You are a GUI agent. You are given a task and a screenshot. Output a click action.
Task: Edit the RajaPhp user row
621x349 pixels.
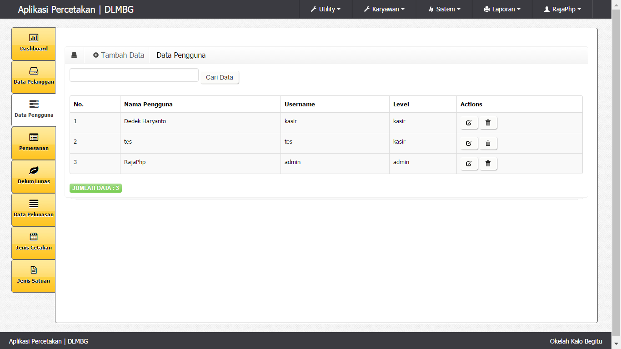coord(469,164)
